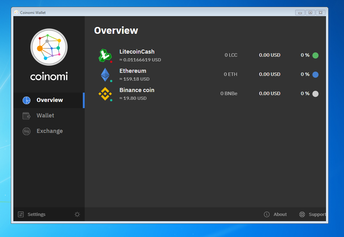The width and height of the screenshot is (344, 237).
Task: Click the Wallet icon in sidebar
Action: 27,116
